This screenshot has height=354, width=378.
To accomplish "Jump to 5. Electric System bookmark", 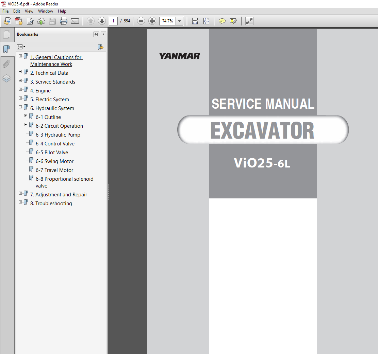I will [x=50, y=100].
